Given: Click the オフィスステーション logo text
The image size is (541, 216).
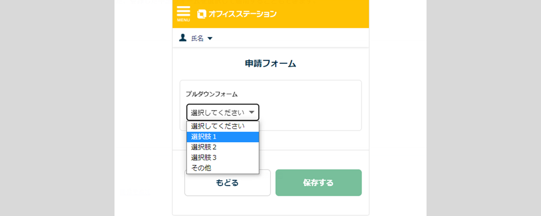Looking at the screenshot, I should click(242, 14).
